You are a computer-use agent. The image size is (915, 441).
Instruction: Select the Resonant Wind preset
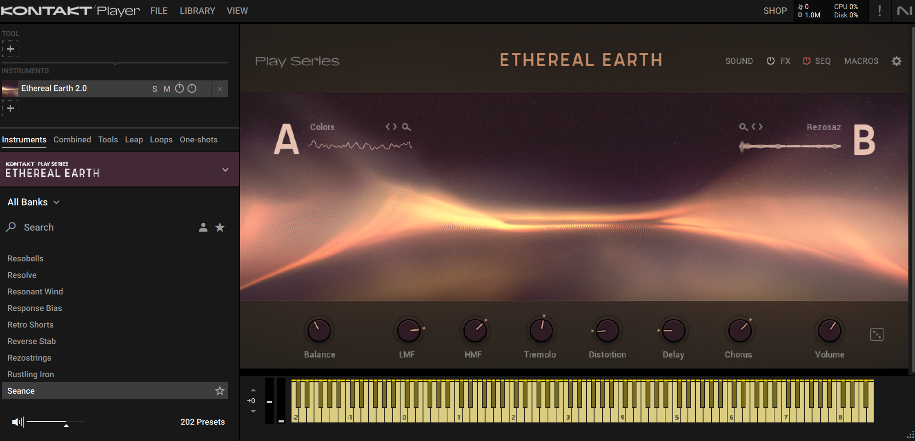coord(35,292)
